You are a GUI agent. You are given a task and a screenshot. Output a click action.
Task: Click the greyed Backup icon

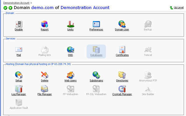148,24
